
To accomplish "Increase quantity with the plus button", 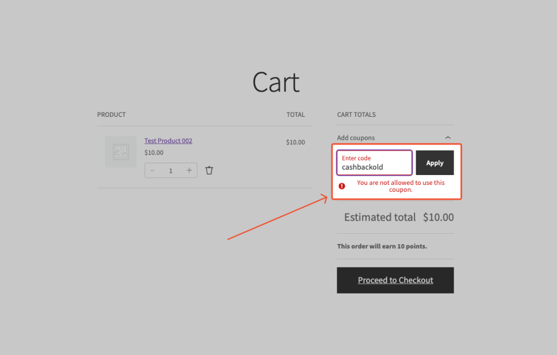I will click(189, 170).
